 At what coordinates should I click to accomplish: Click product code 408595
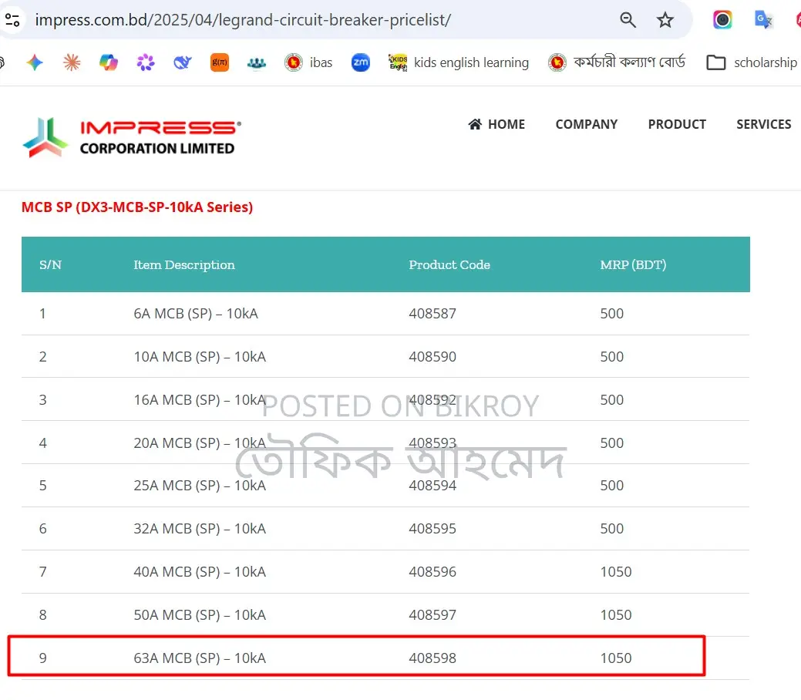click(x=432, y=528)
